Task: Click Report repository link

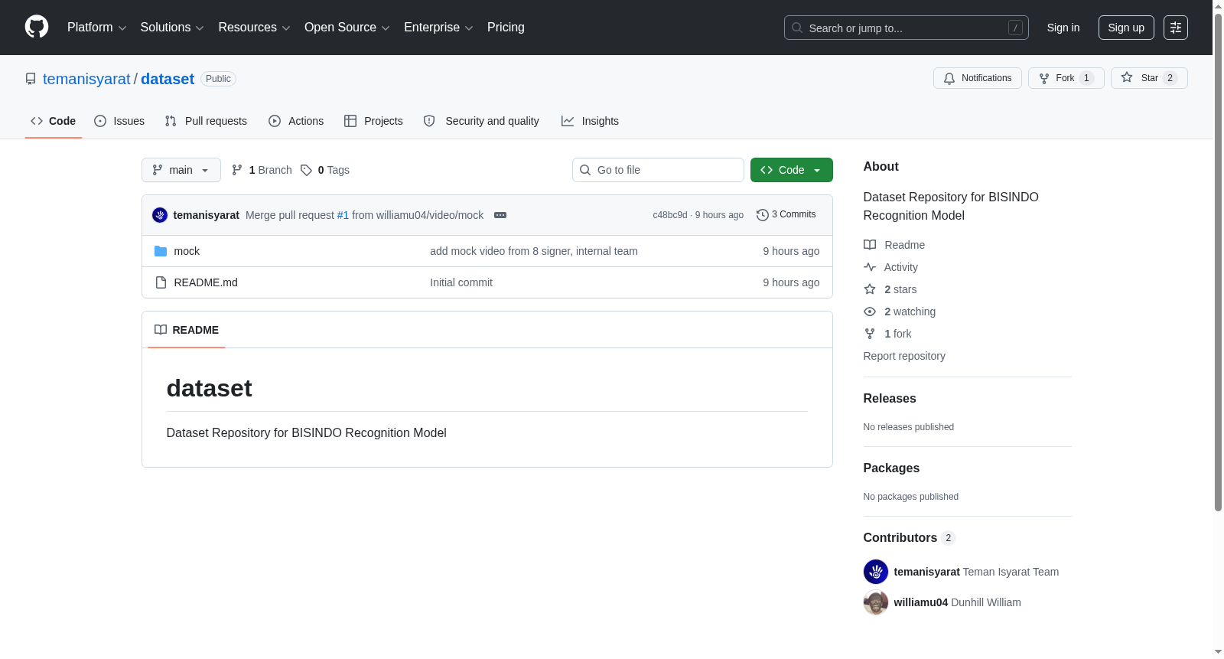Action: [x=904, y=356]
